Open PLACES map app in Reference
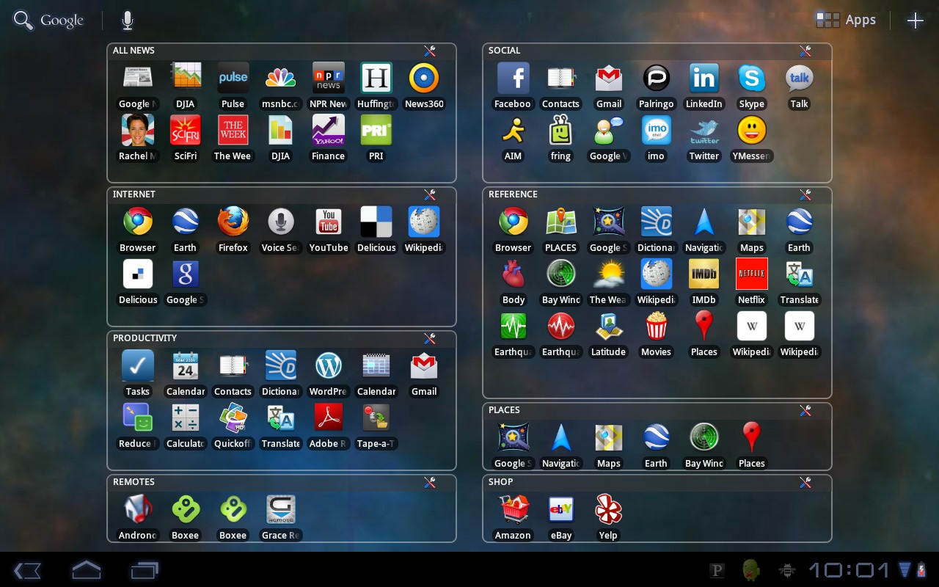This screenshot has height=587, width=939. (x=560, y=222)
